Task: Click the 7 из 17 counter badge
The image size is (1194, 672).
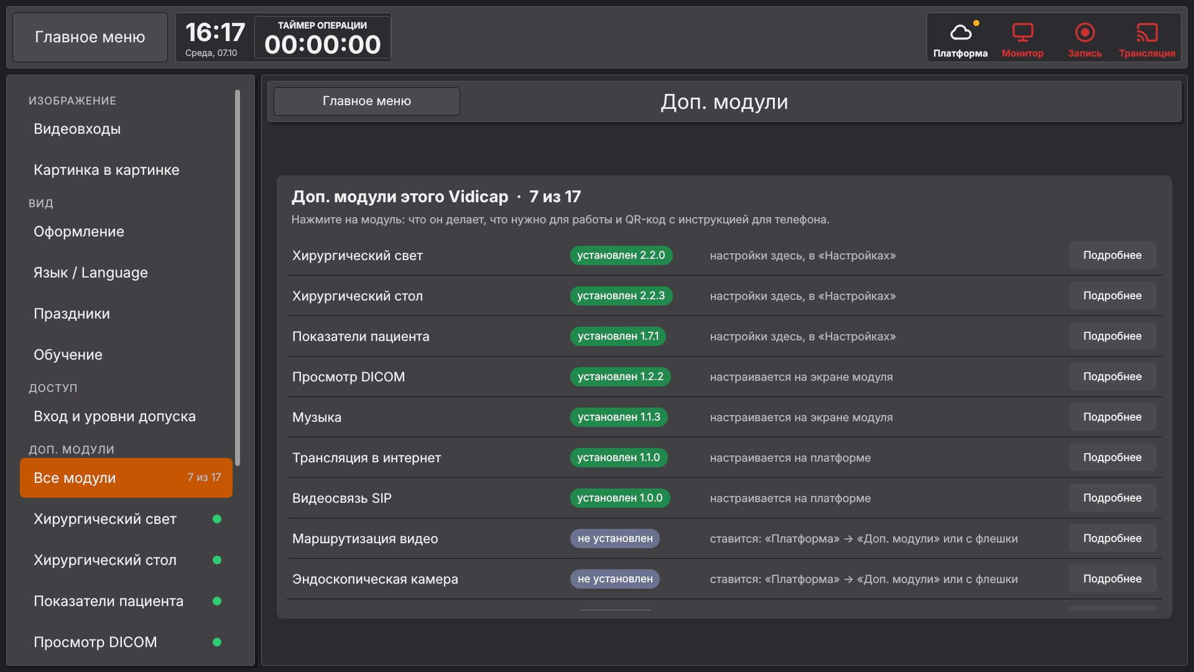Action: coord(204,477)
